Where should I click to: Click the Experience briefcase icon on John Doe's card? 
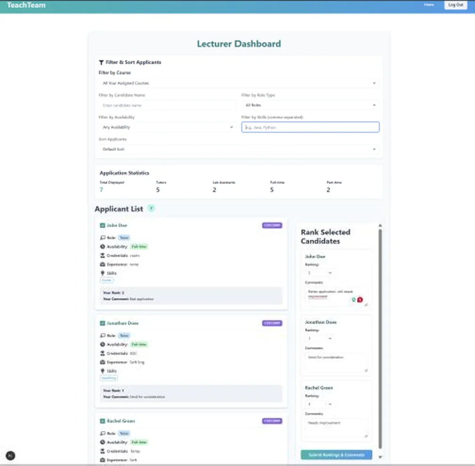tap(102, 264)
